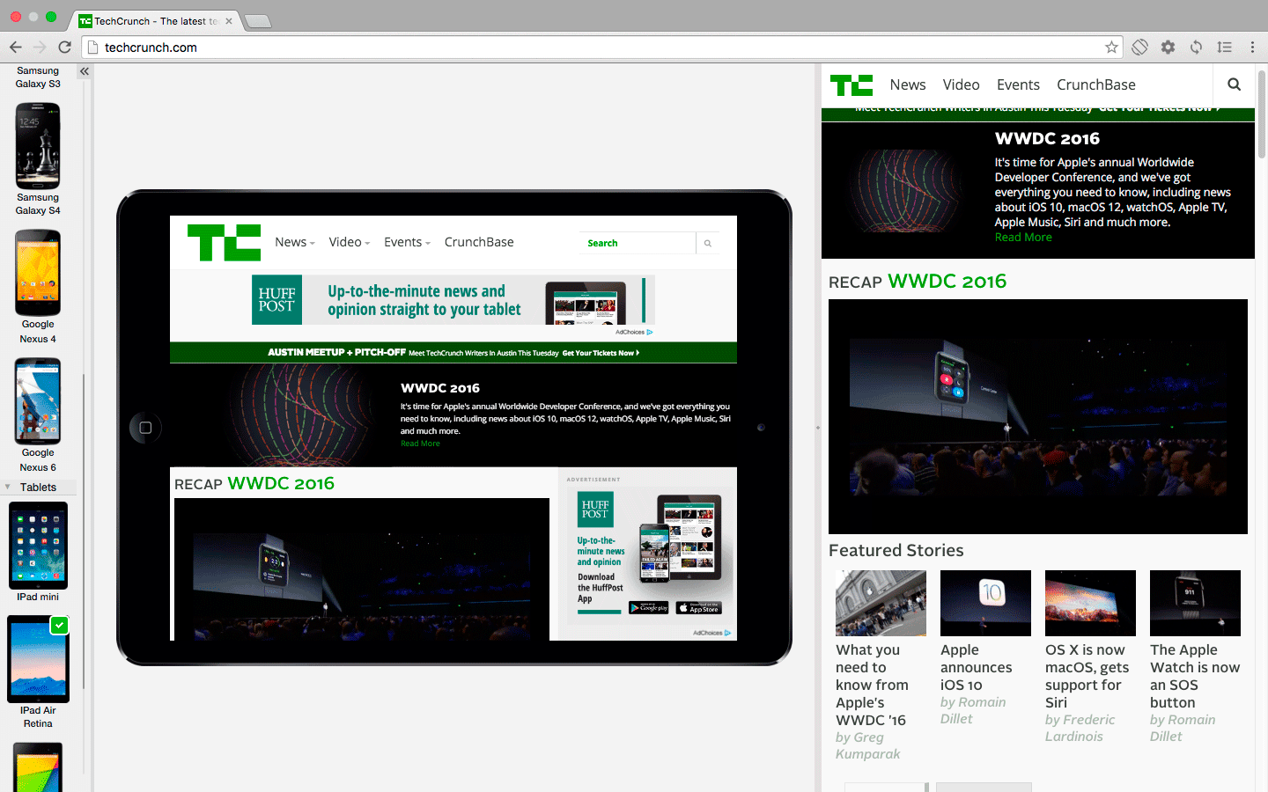The height and width of the screenshot is (792, 1268).
Task: Open Events menu in right pane
Action: tap(1018, 84)
